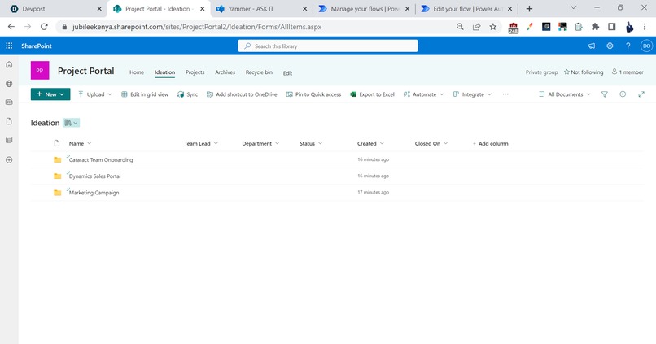Viewport: 656px width, 344px height.
Task: Open the megaphone feedback icon
Action: pyautogui.click(x=592, y=46)
